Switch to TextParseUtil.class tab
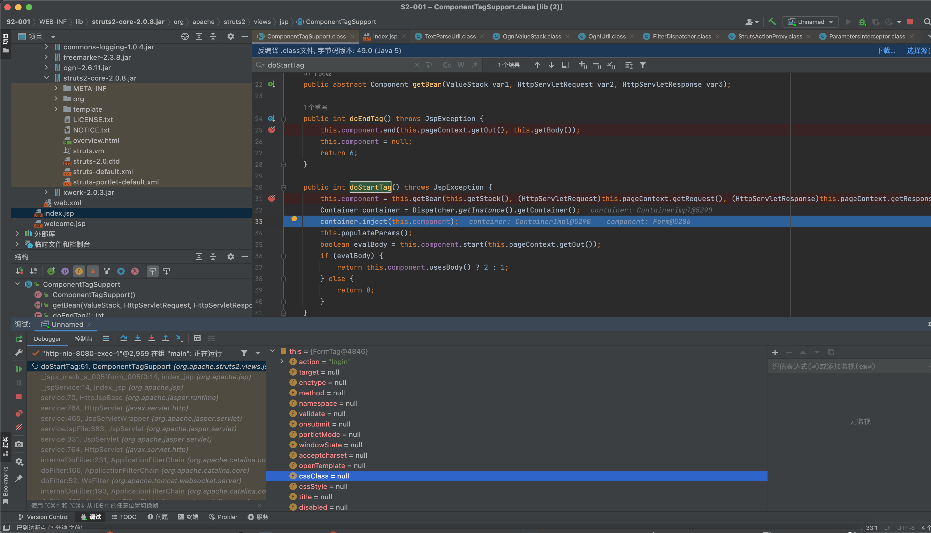Viewport: 931px width, 533px height. pyautogui.click(x=450, y=37)
